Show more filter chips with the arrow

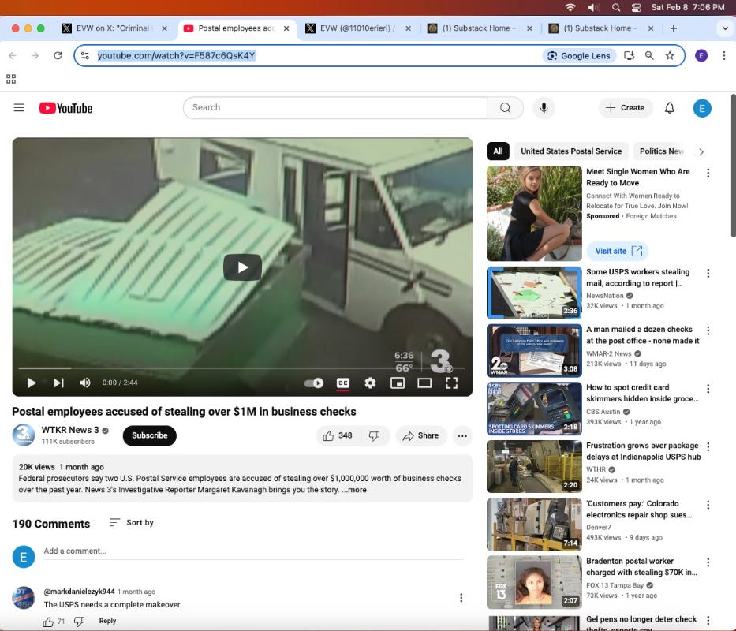pyautogui.click(x=701, y=151)
